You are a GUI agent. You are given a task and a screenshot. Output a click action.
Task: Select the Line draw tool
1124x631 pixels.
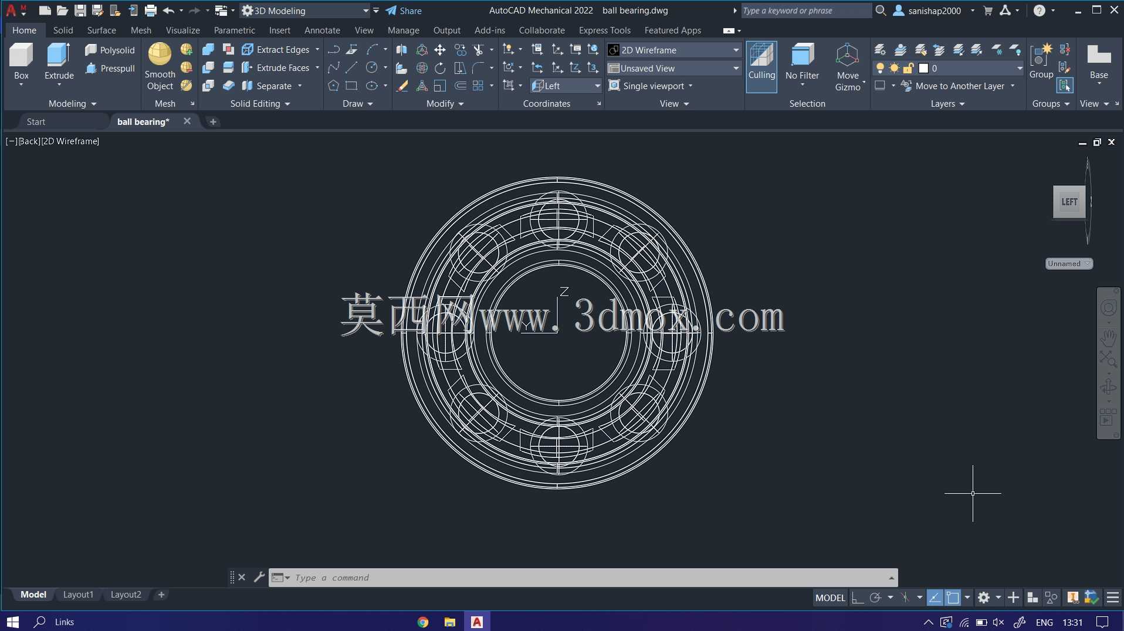[x=351, y=67]
